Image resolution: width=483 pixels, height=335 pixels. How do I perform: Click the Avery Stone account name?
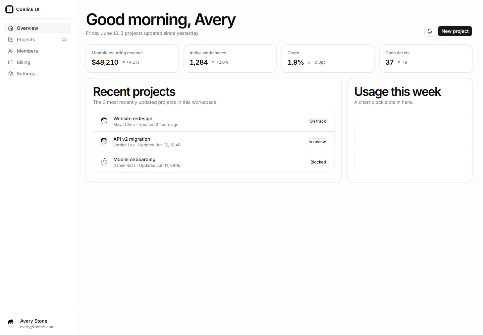pos(34,321)
